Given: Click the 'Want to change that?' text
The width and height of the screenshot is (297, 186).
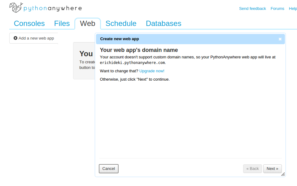Looking at the screenshot, I should point(119,71).
